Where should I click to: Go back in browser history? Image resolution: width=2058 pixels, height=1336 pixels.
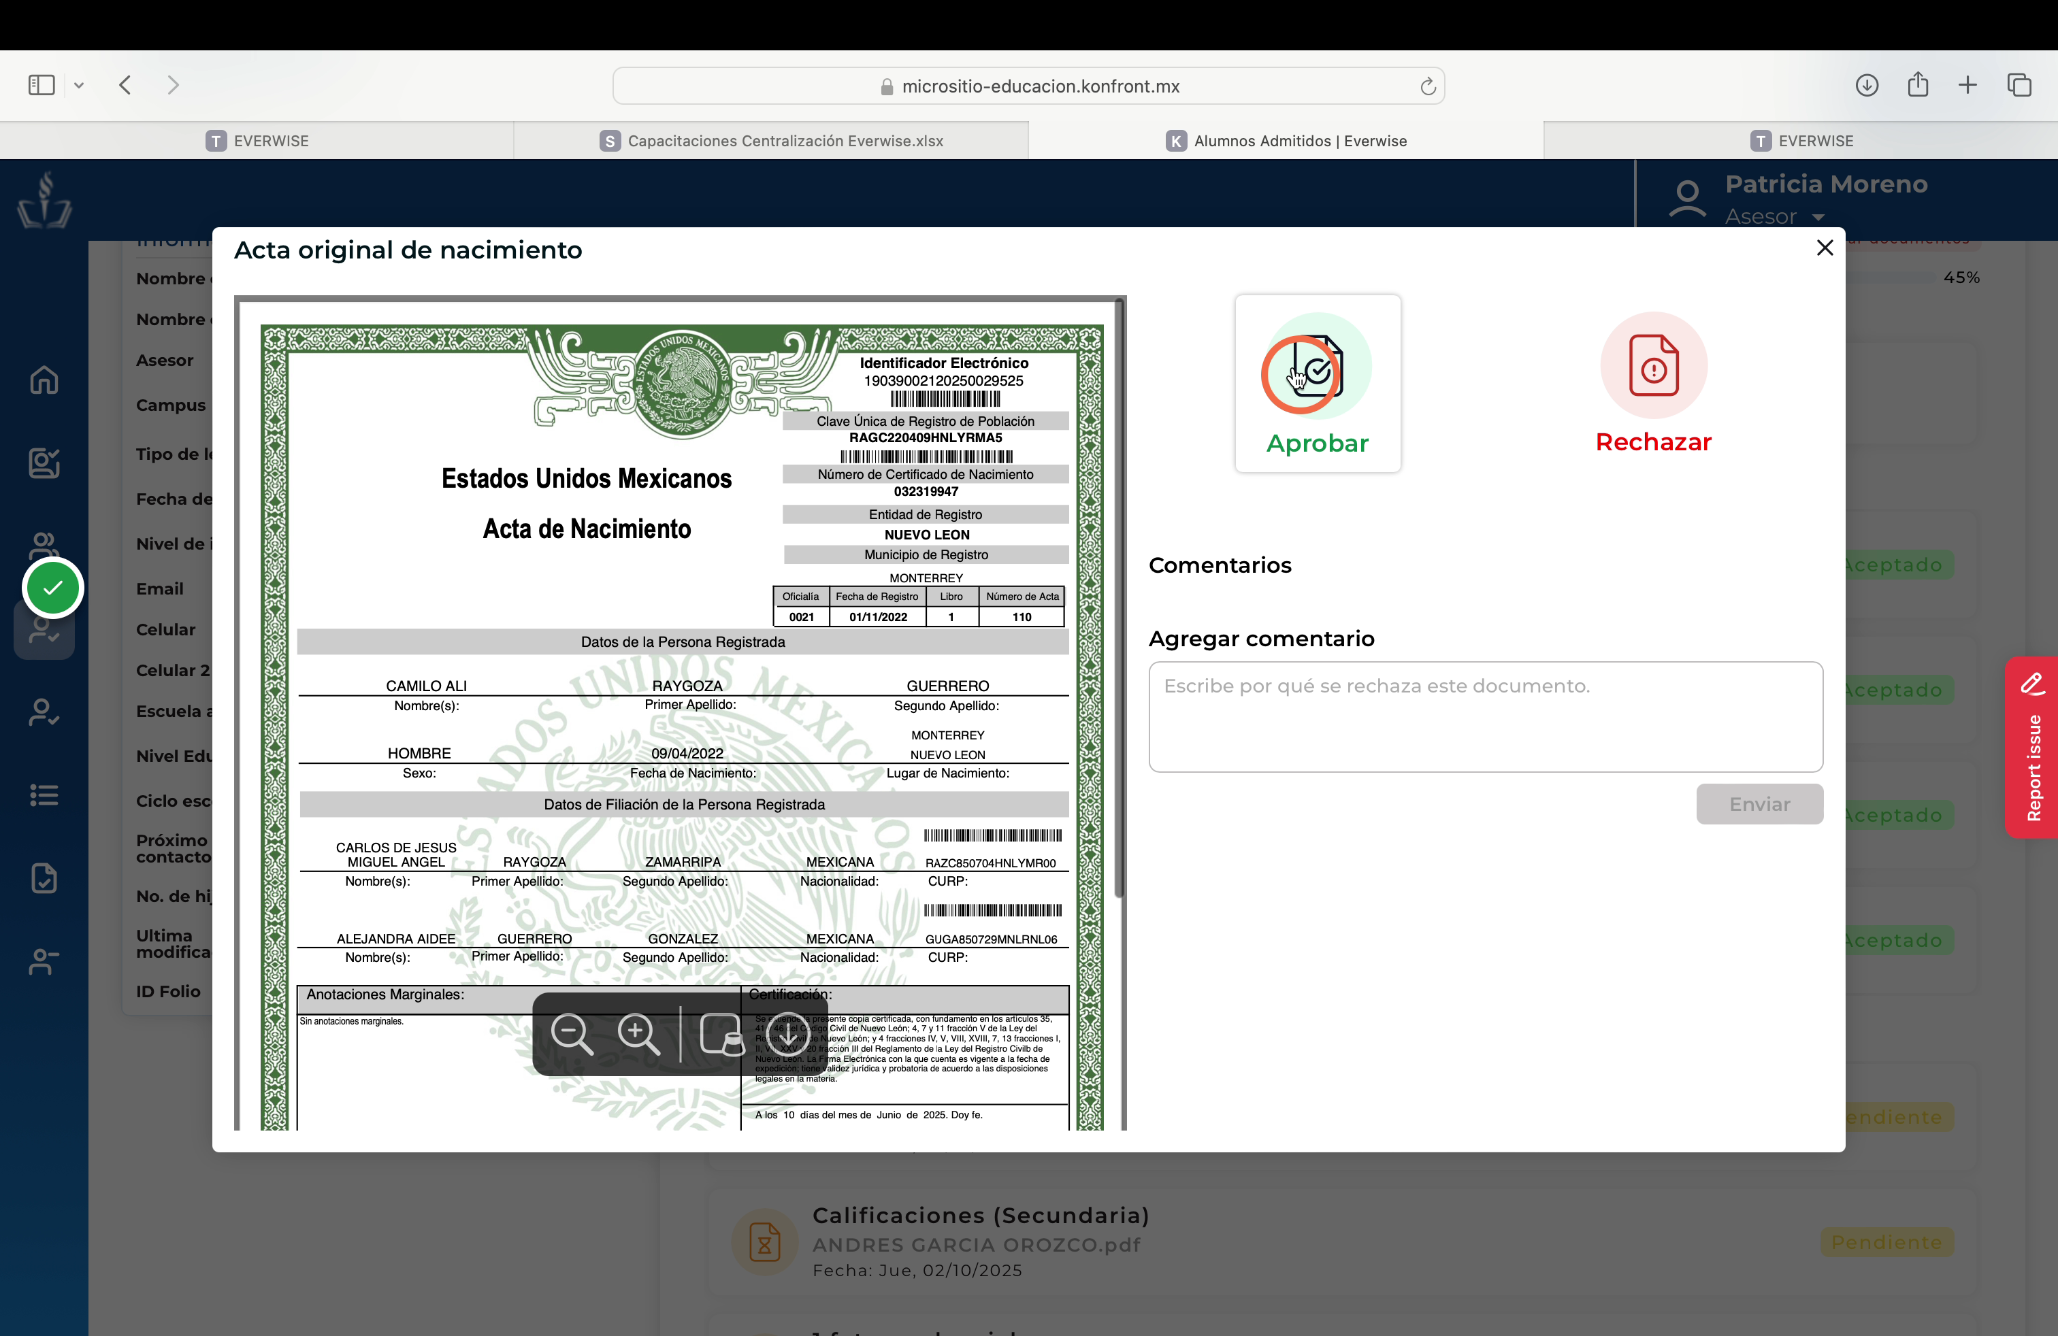click(125, 84)
